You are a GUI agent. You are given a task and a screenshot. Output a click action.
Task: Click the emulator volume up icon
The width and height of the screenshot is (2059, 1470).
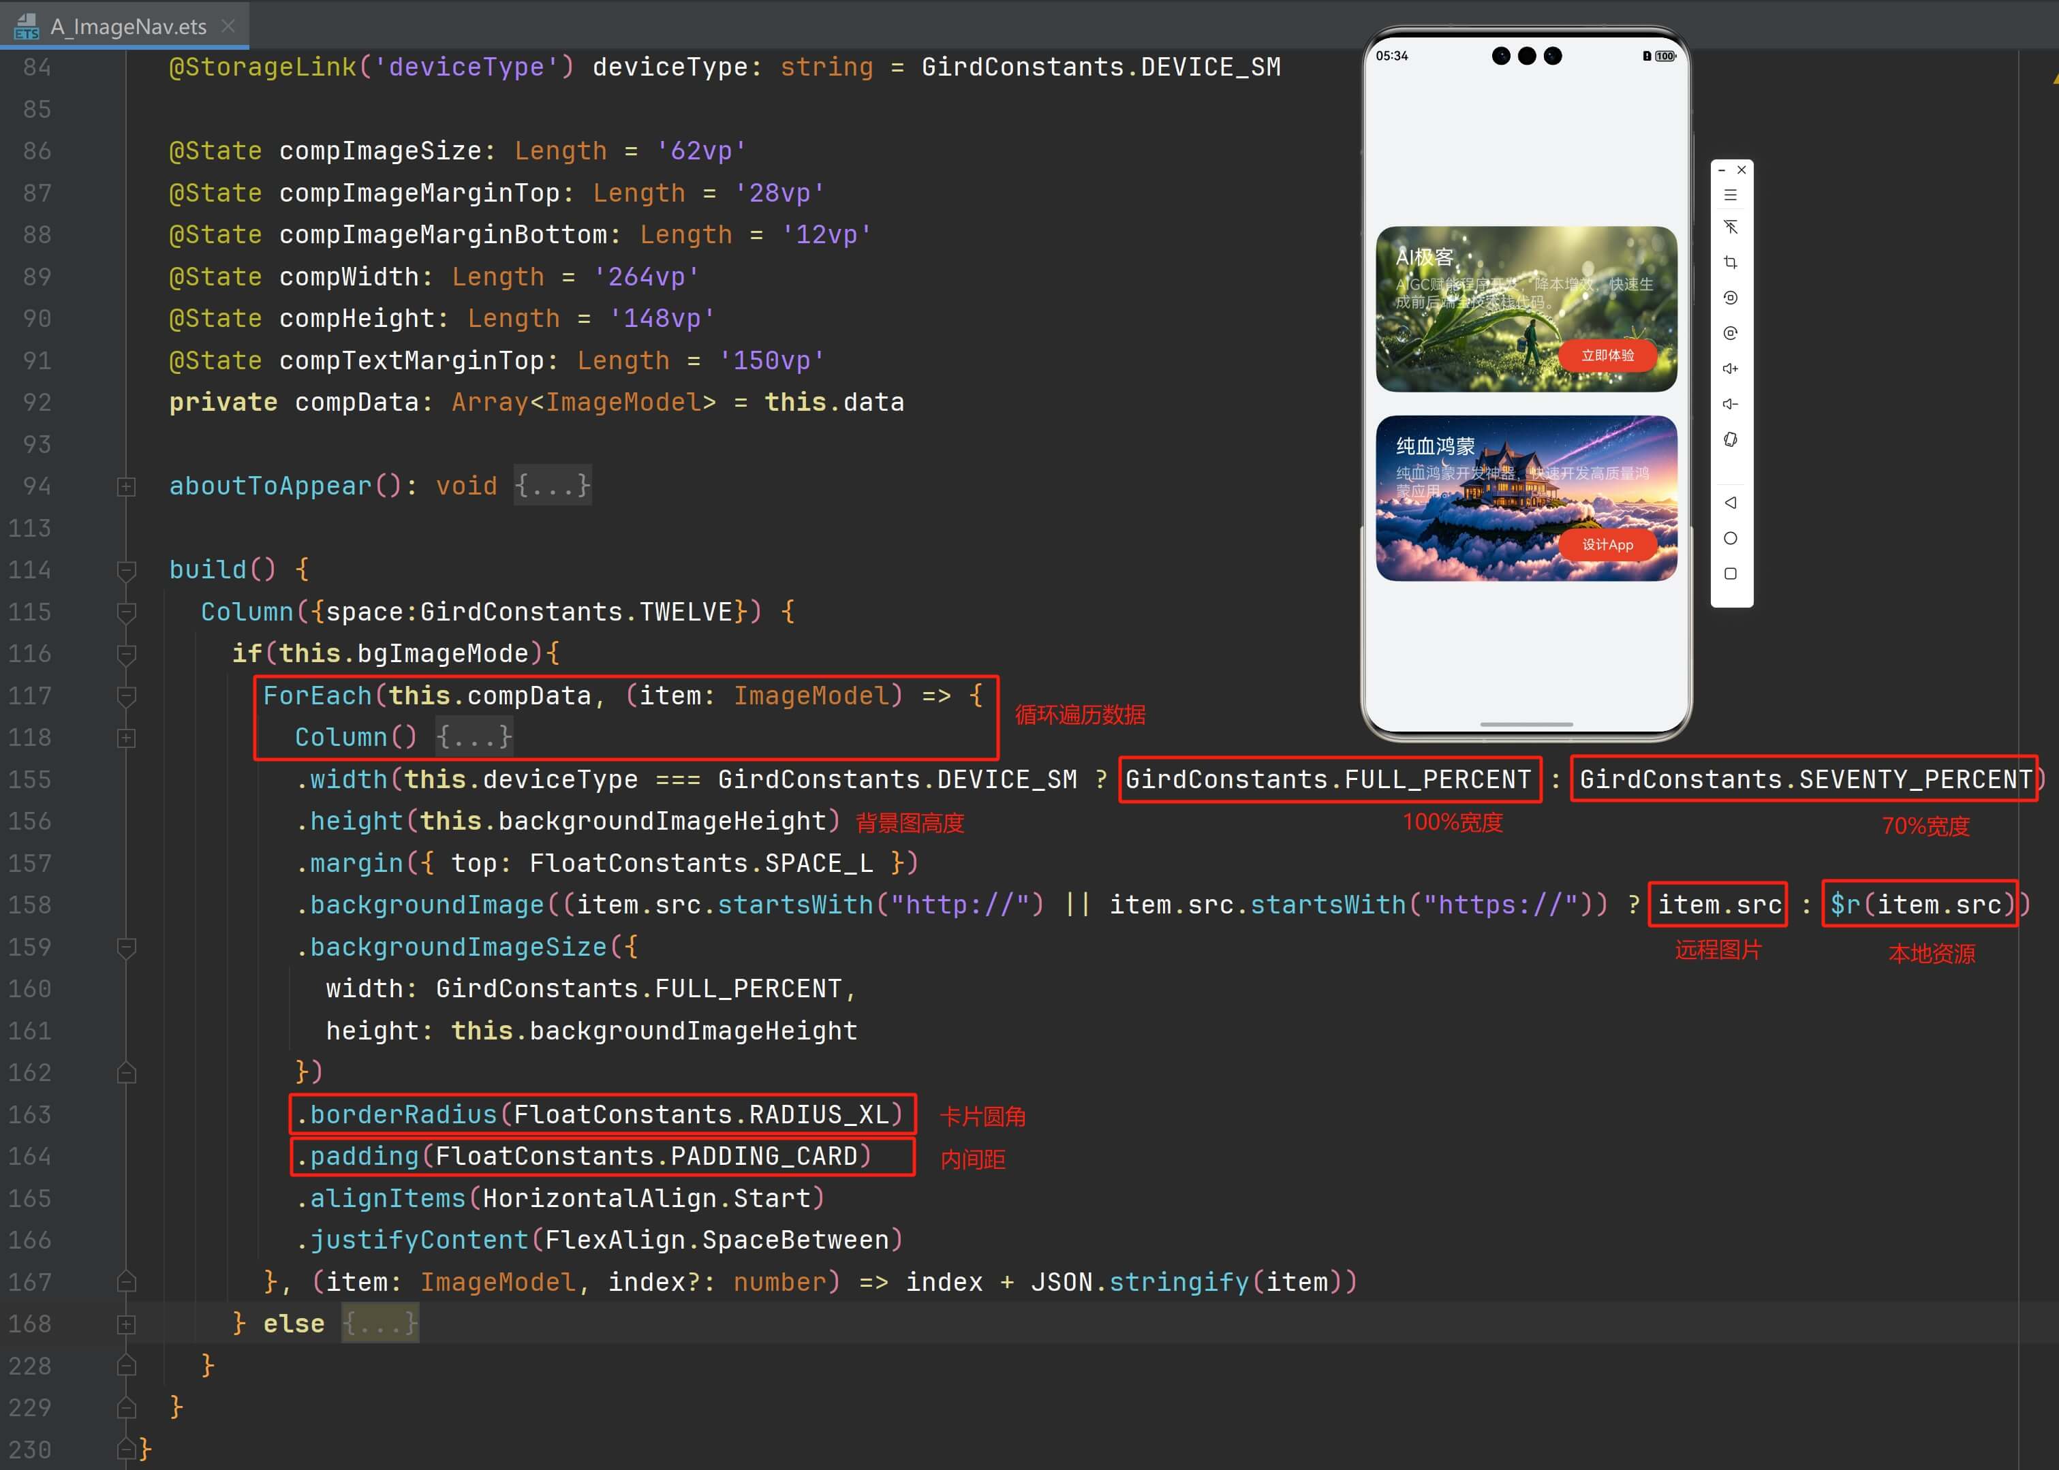coord(1729,369)
